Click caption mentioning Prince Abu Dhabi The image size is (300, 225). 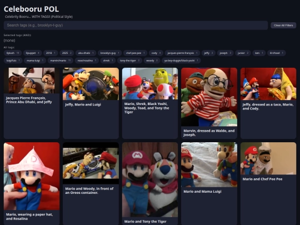tap(29, 100)
